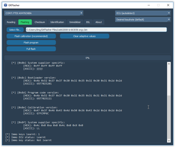Open the Desired baudrate (default) dropdown

(143, 19)
